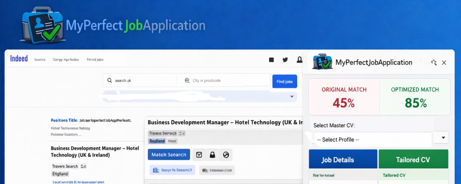The height and width of the screenshot is (184, 461).
Task: Click the grey button beside light blue button
Action: [x=217, y=170]
